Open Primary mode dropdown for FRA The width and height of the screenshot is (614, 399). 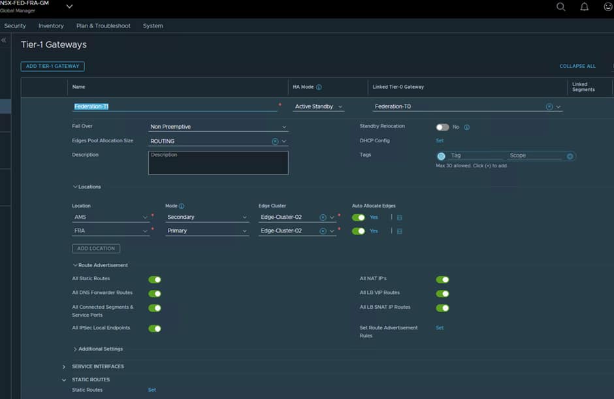[x=207, y=231]
